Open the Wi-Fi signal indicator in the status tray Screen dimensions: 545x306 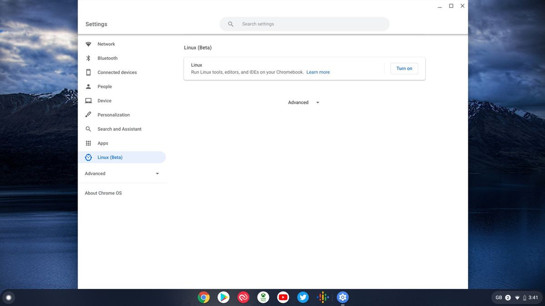[x=518, y=297]
